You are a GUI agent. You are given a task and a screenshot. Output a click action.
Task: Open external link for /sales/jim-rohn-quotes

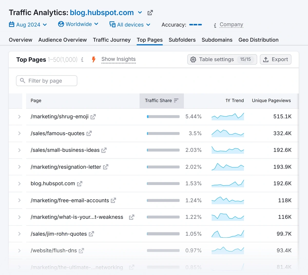(91, 234)
